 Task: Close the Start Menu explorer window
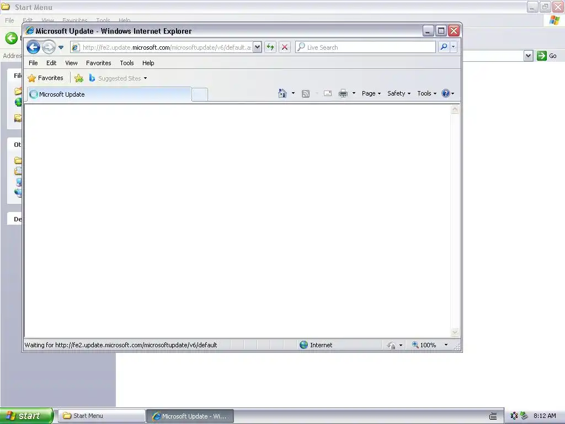click(558, 7)
